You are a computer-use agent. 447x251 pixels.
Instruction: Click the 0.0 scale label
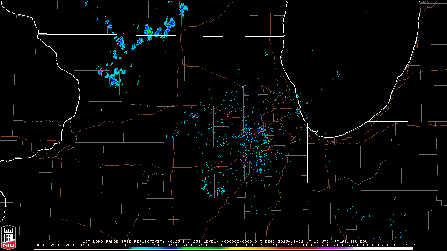click(x=129, y=245)
